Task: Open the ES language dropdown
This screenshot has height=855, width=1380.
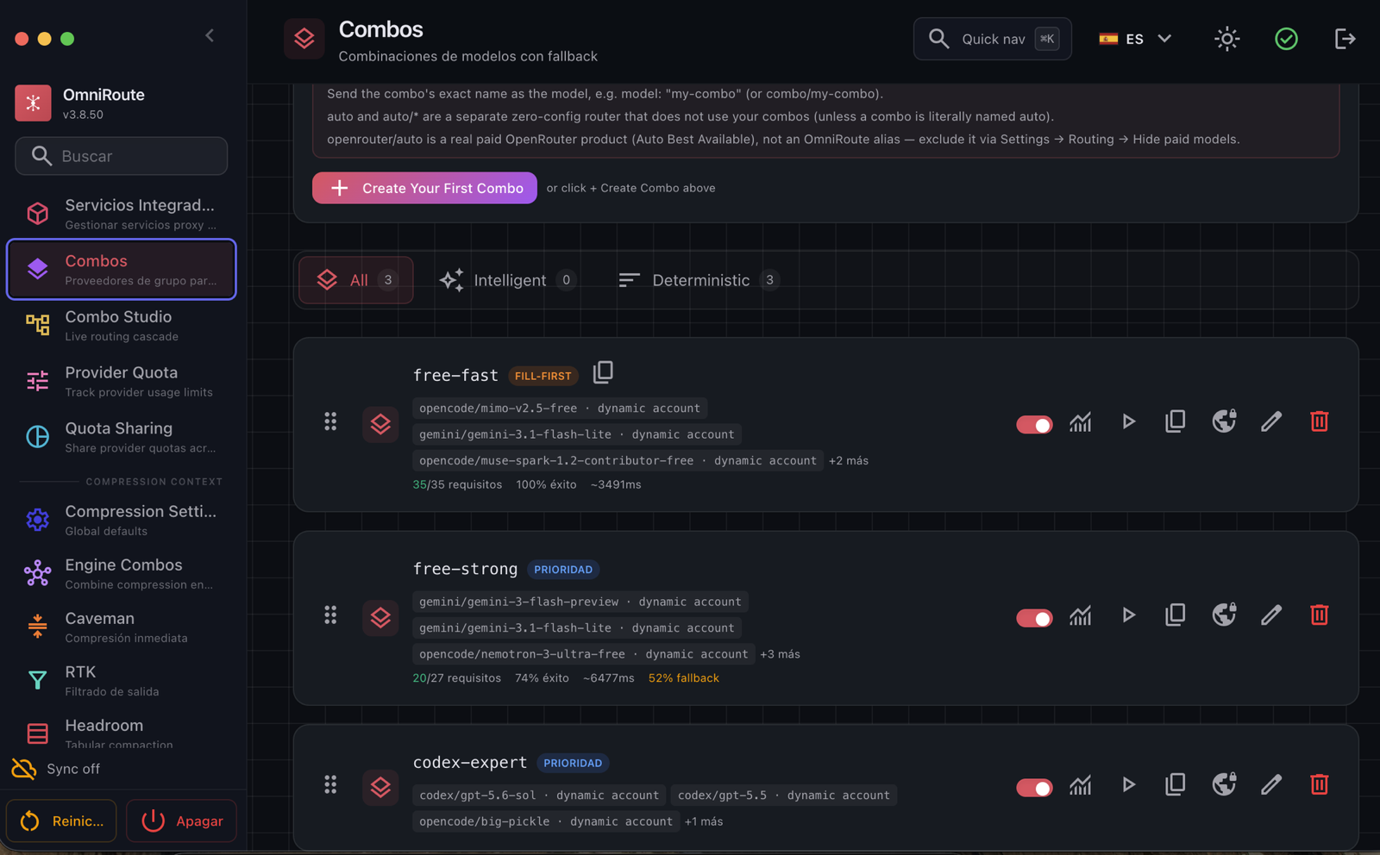Action: pos(1135,39)
